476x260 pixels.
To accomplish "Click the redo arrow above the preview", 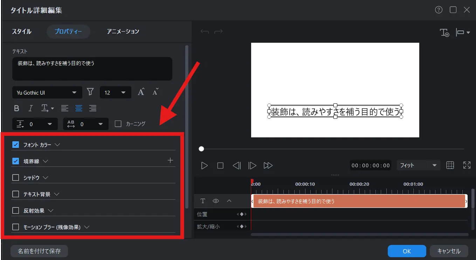I will [x=219, y=32].
